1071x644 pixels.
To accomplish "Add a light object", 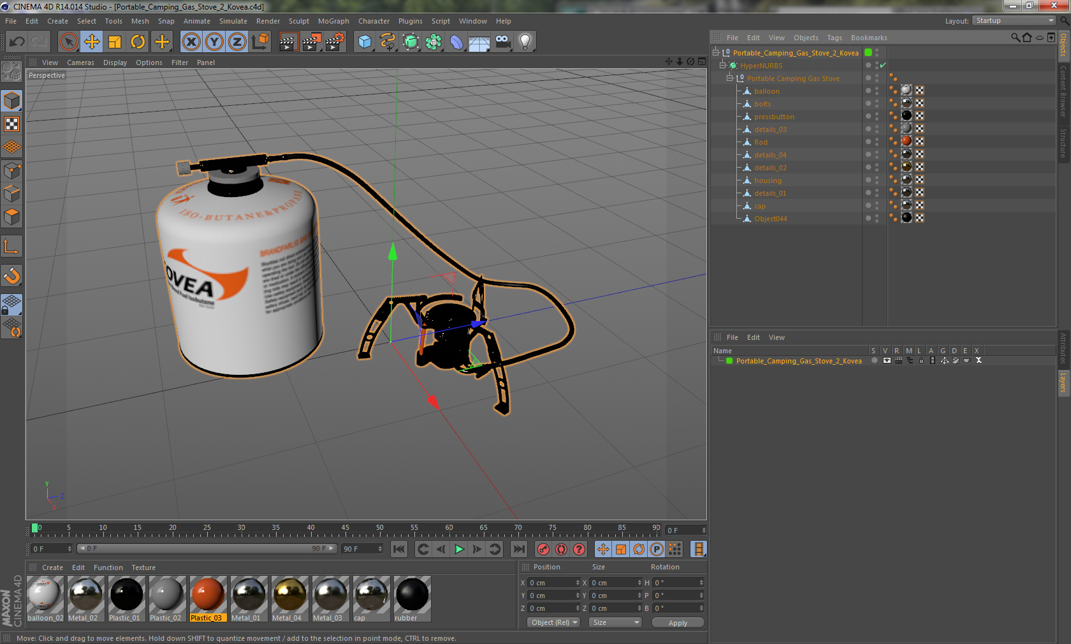I will 525,42.
